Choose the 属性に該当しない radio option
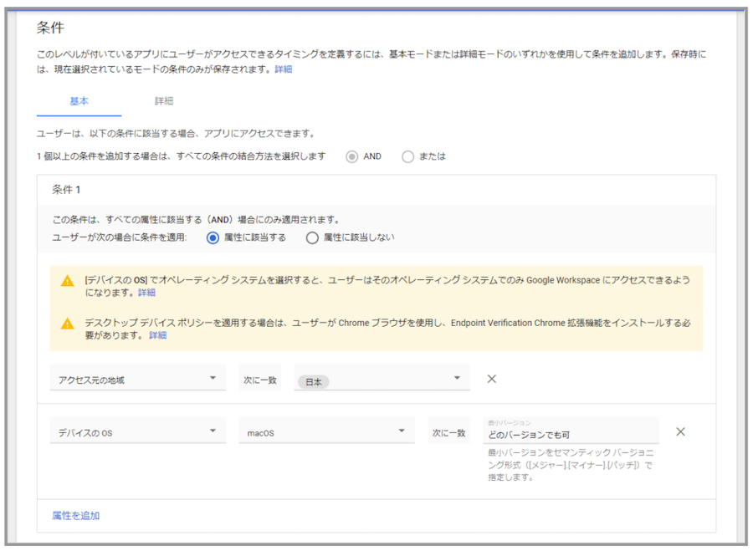This screenshot has height=551, width=753. pyautogui.click(x=312, y=237)
